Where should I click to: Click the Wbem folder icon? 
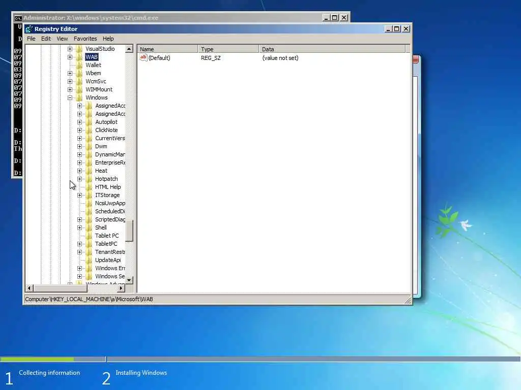[79, 73]
